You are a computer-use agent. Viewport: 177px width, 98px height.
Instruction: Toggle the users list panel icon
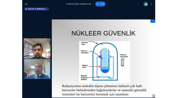tap(26, 4)
